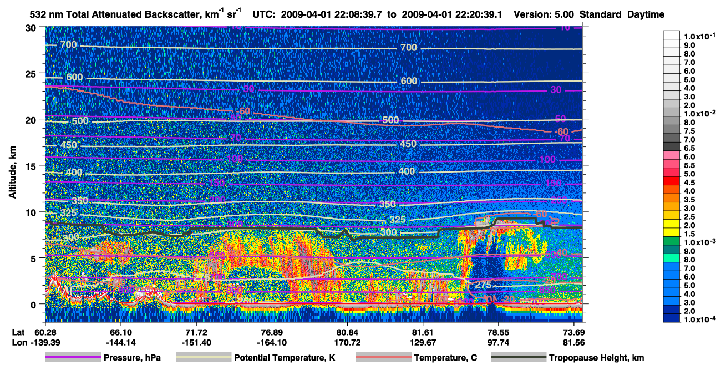The width and height of the screenshot is (721, 370).
Task: Click colorbar label '1.0x10-2'
Action: coord(700,113)
